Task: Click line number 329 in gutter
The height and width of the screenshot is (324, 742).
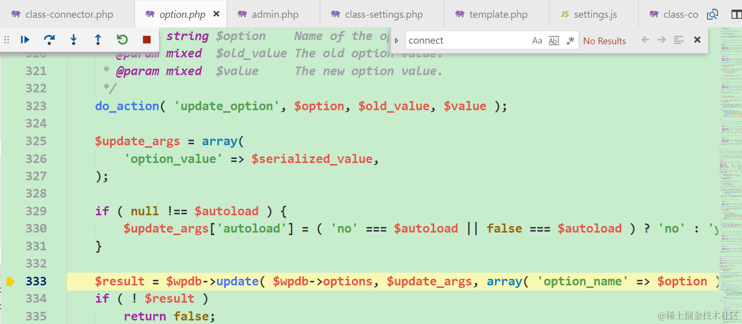Action: pos(36,211)
